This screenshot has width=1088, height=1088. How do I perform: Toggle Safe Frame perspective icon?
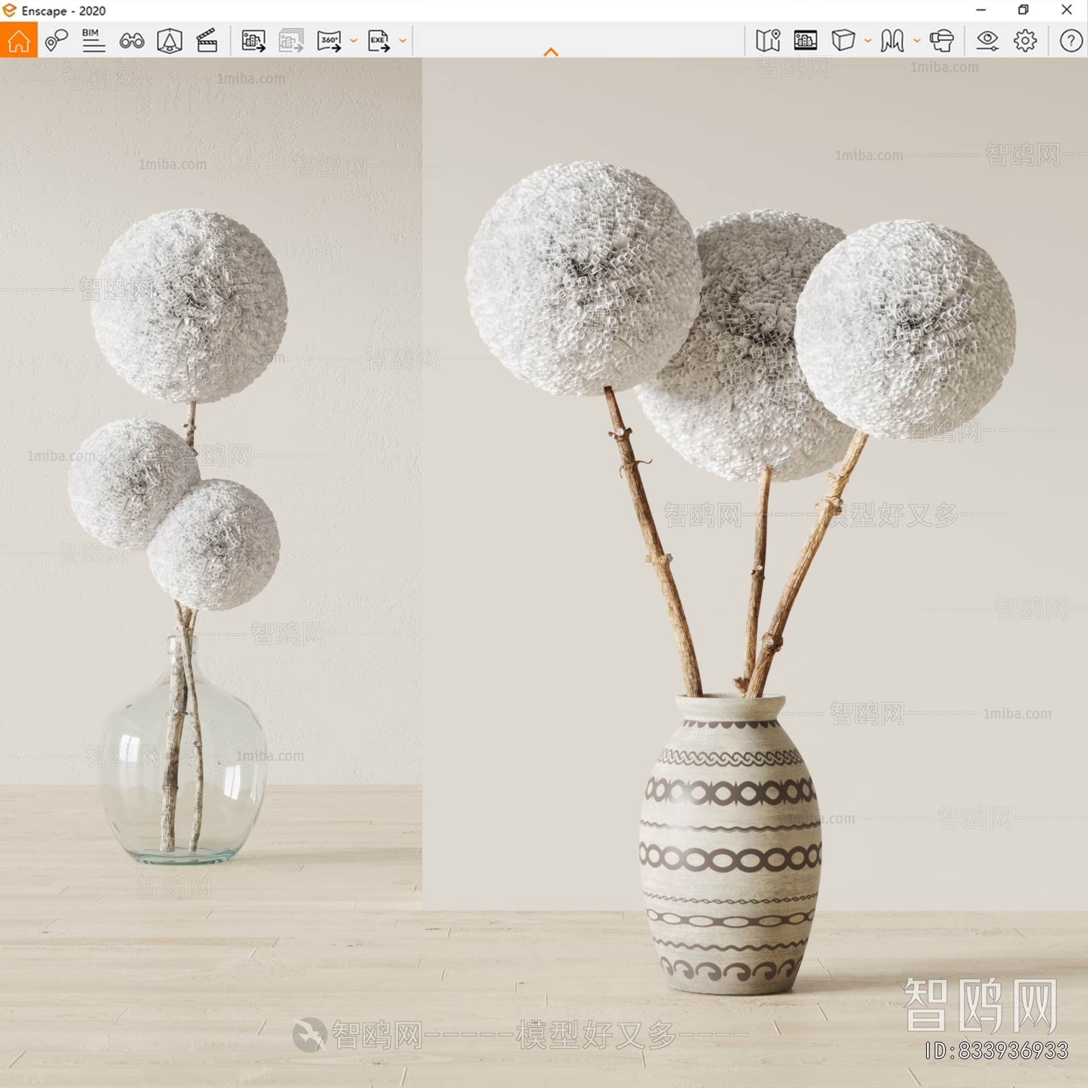(x=169, y=41)
